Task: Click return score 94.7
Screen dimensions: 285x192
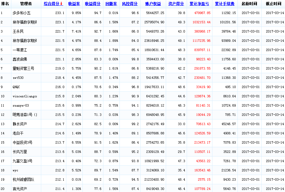Action: tap(98, 13)
